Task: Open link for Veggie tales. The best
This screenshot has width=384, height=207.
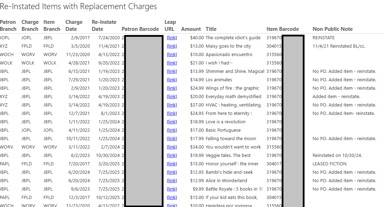Action: pyautogui.click(x=172, y=156)
